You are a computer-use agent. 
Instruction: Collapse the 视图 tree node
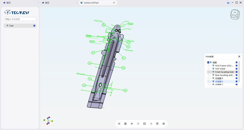pyautogui.click(x=208, y=62)
